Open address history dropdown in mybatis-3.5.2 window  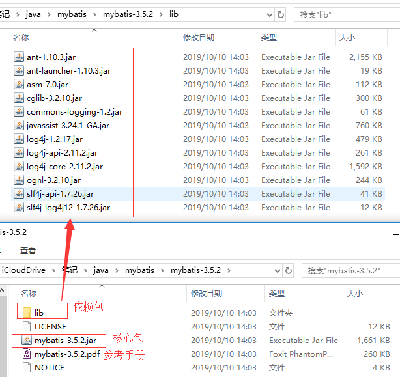[x=278, y=270]
